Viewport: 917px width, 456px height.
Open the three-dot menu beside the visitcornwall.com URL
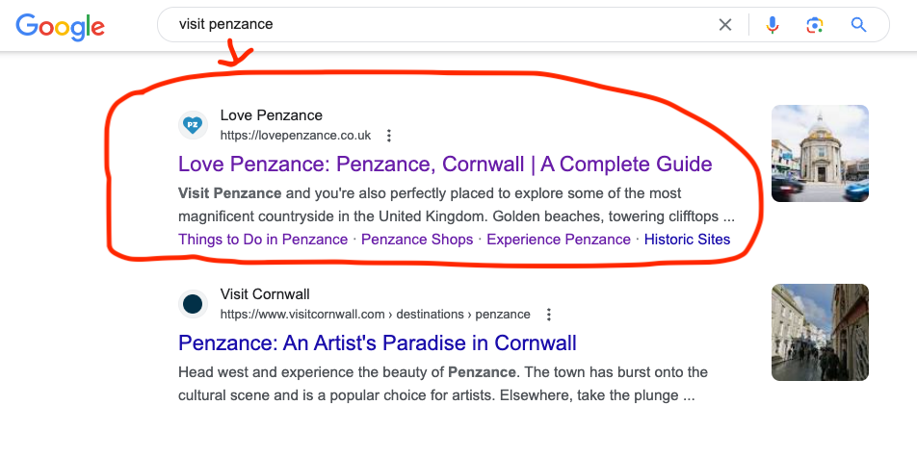[x=549, y=315]
